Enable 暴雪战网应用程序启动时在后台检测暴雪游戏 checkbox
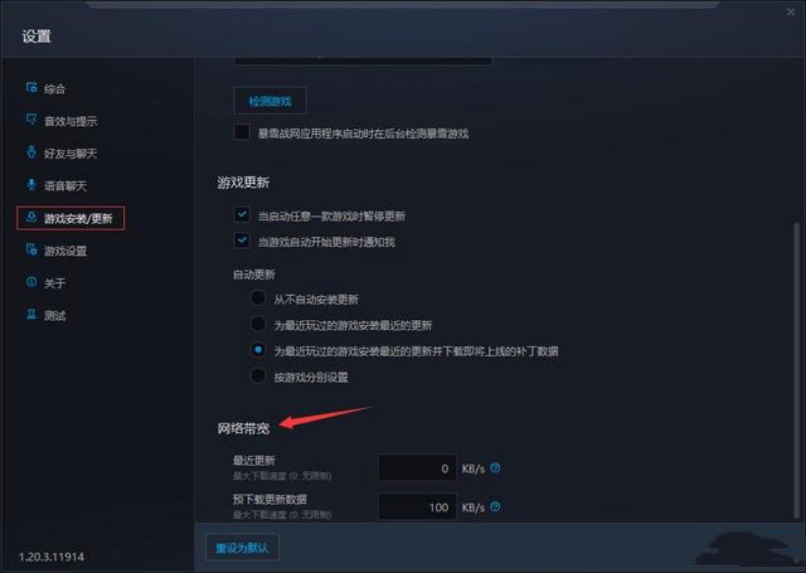Screen dimensions: 806x573 click(x=242, y=132)
